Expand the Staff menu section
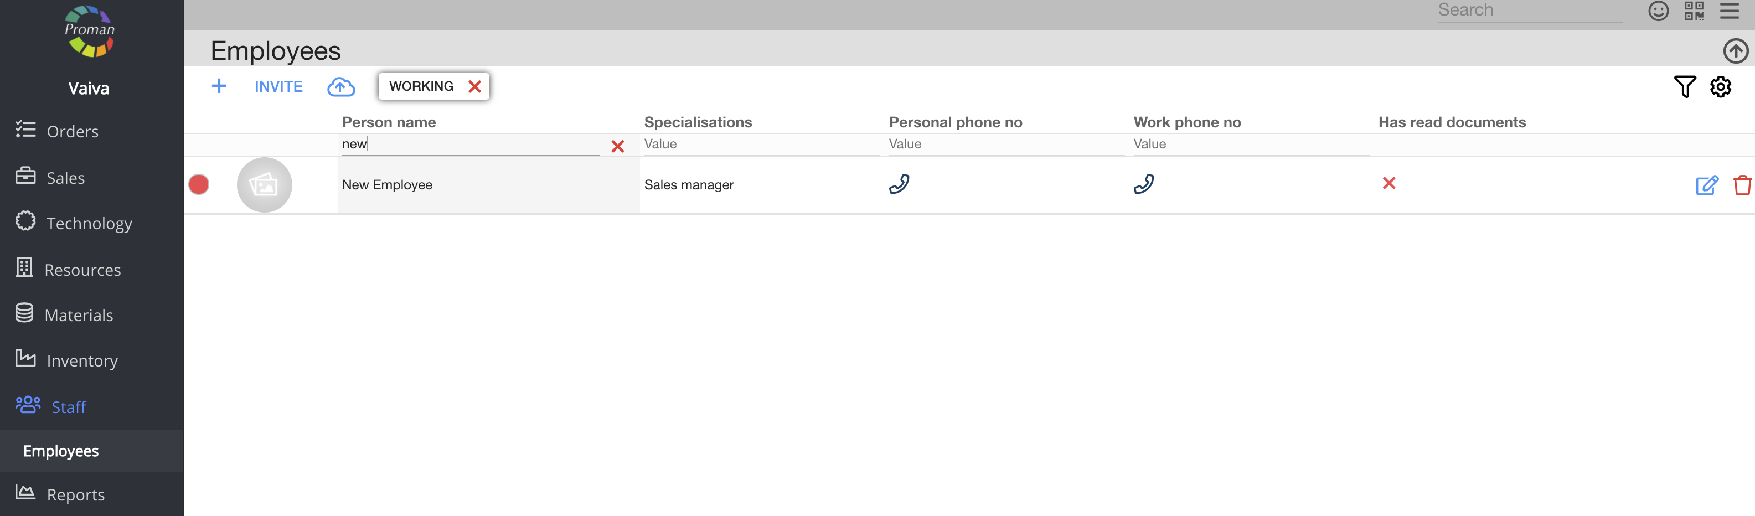Screen dimensions: 1755x516 68,407
